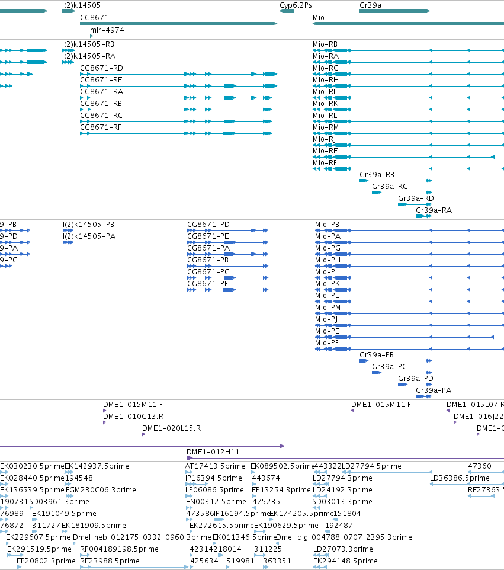Select the EK191049.5prime EST
Viewport: 504px width, 570px height.
tap(34, 520)
